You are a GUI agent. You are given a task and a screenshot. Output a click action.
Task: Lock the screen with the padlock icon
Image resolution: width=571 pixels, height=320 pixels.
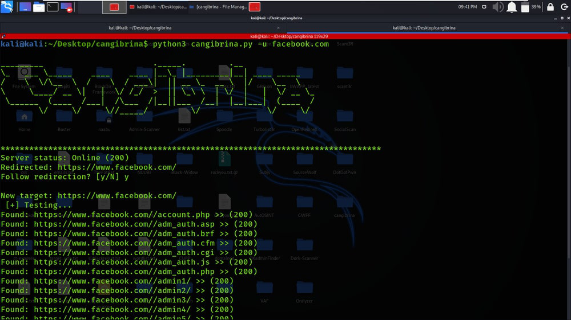tap(550, 7)
